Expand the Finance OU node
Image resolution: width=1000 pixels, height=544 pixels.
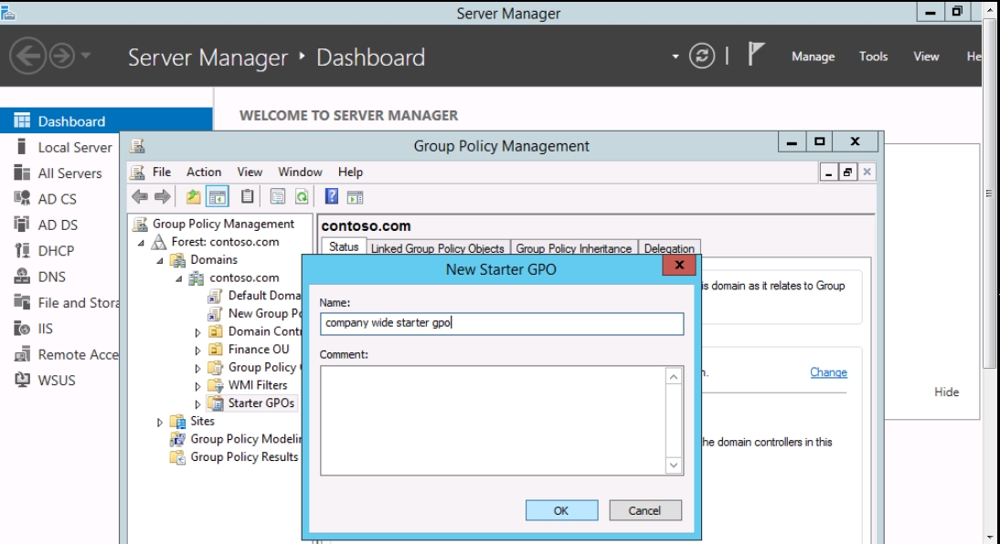[x=197, y=350]
